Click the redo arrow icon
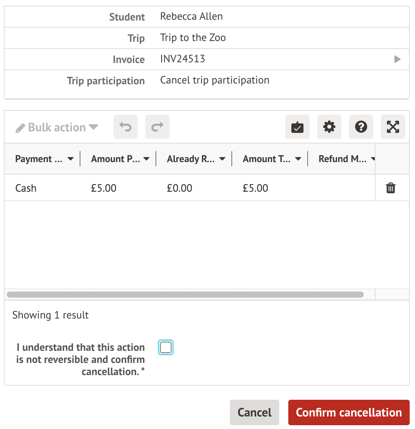The height and width of the screenshot is (429, 415). click(x=157, y=127)
